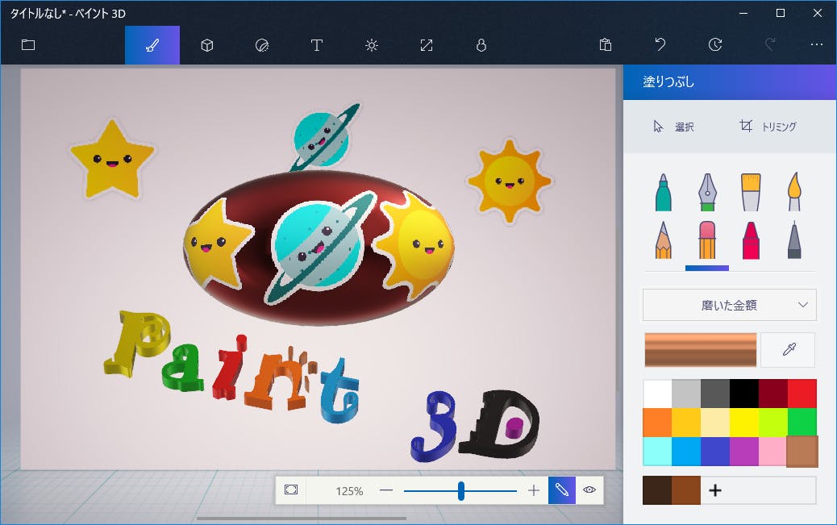This screenshot has width=837, height=525.
Task: Choose the sky blue swatch
Action: pos(686,452)
